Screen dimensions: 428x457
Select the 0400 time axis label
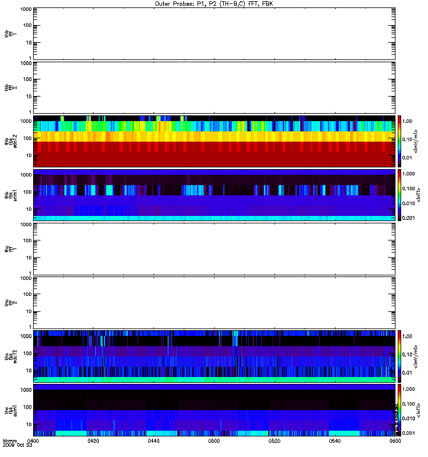click(x=33, y=441)
